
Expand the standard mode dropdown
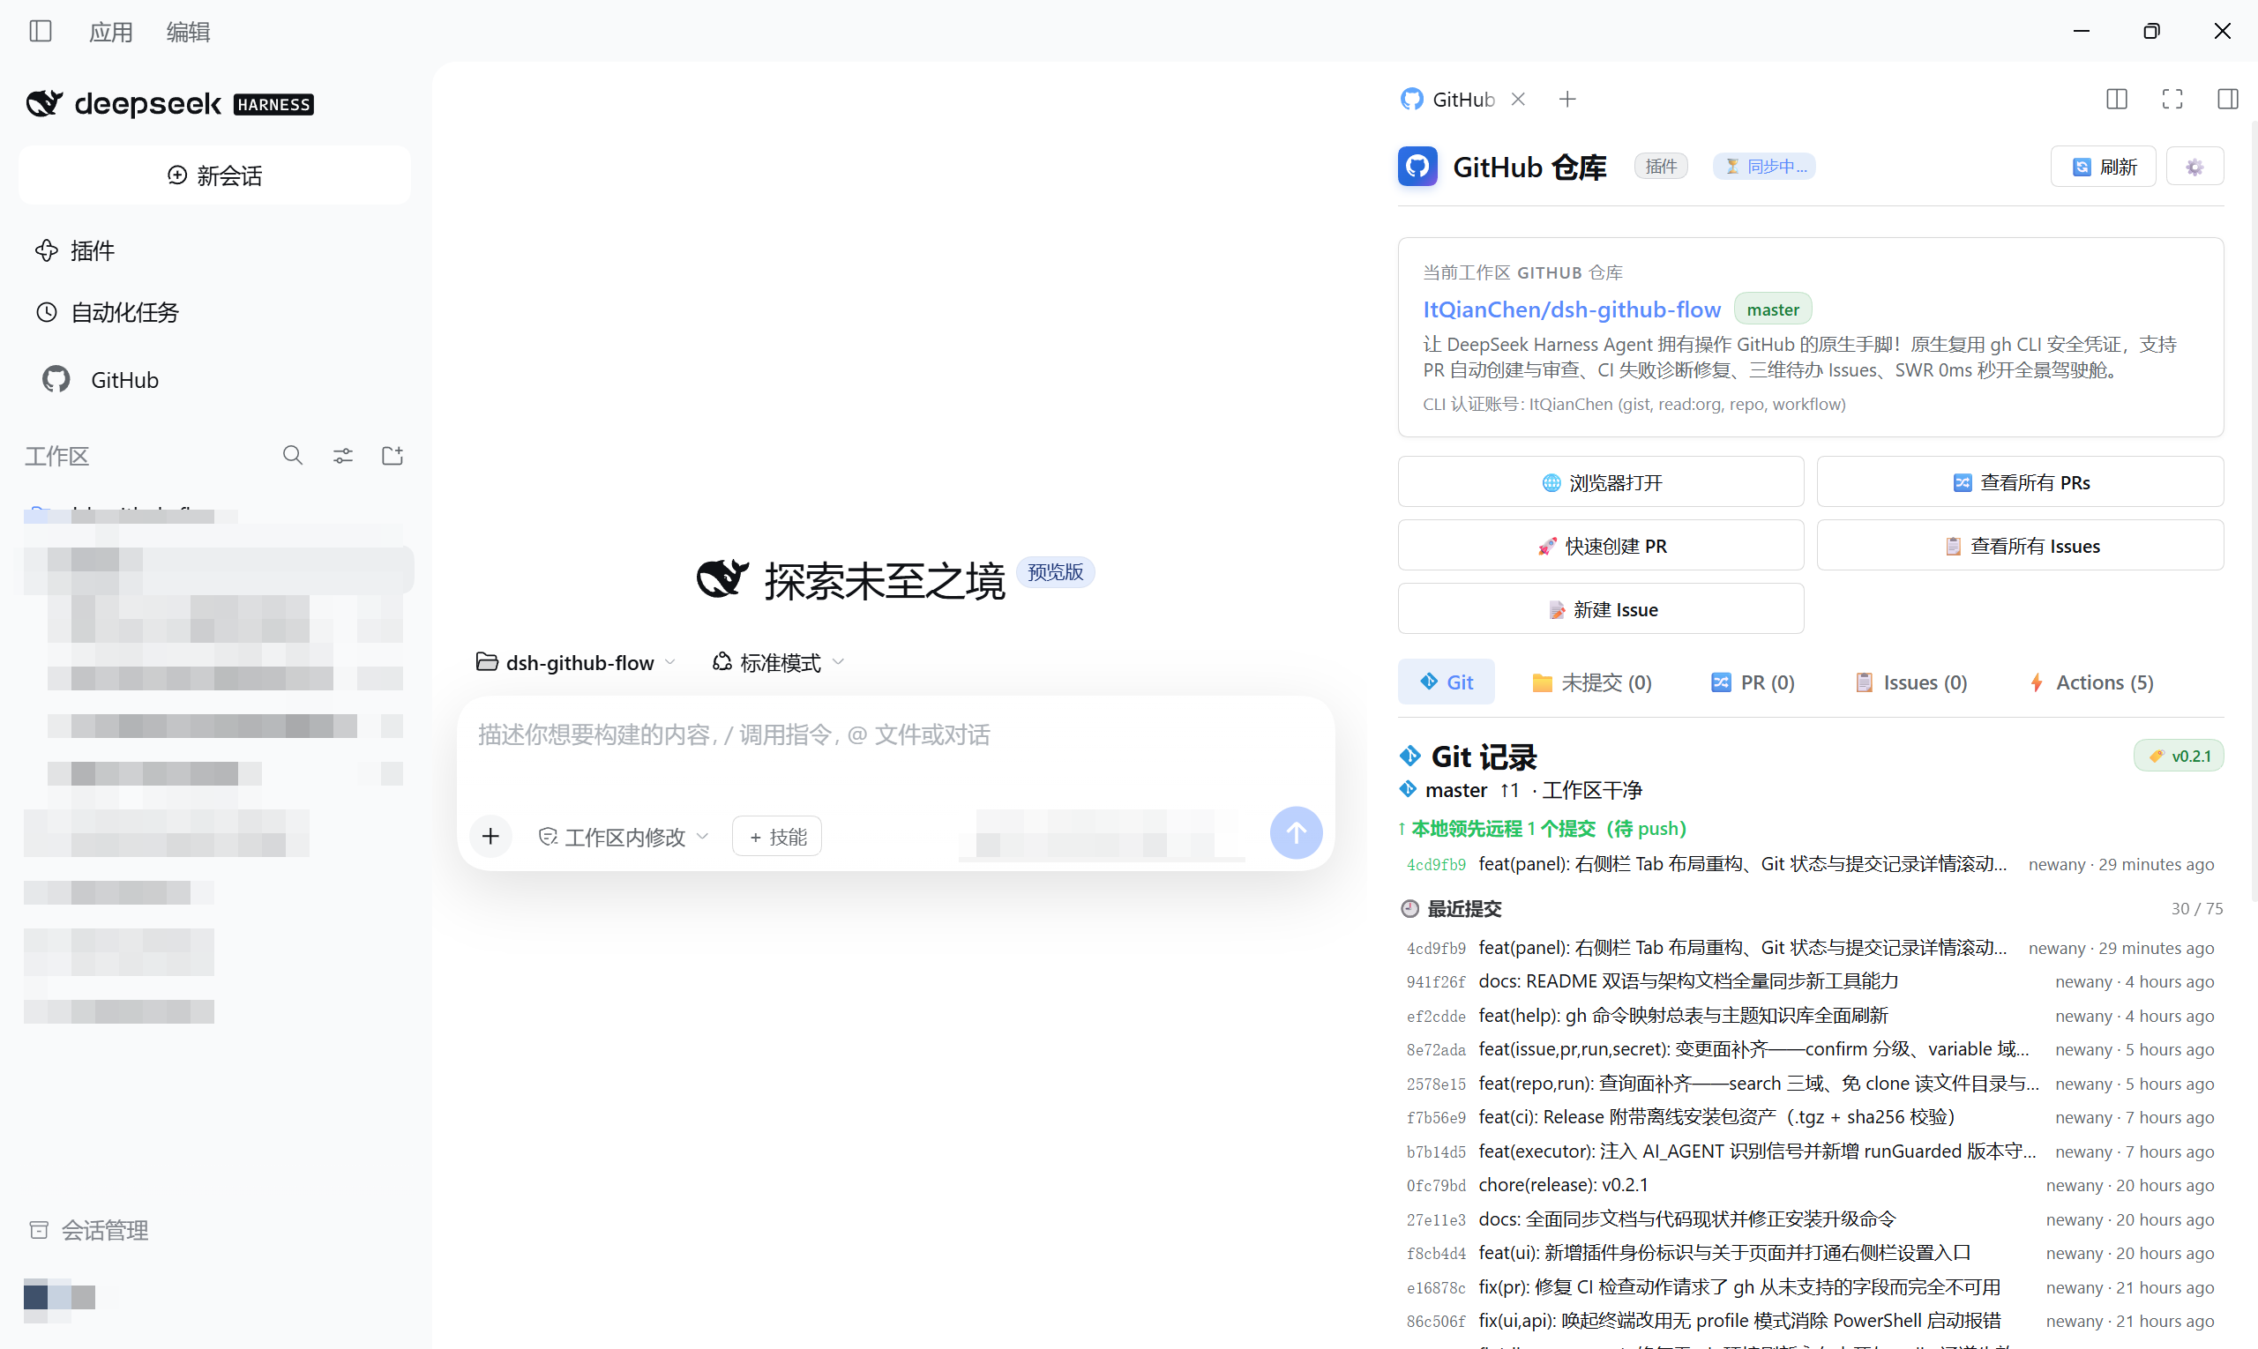point(779,662)
